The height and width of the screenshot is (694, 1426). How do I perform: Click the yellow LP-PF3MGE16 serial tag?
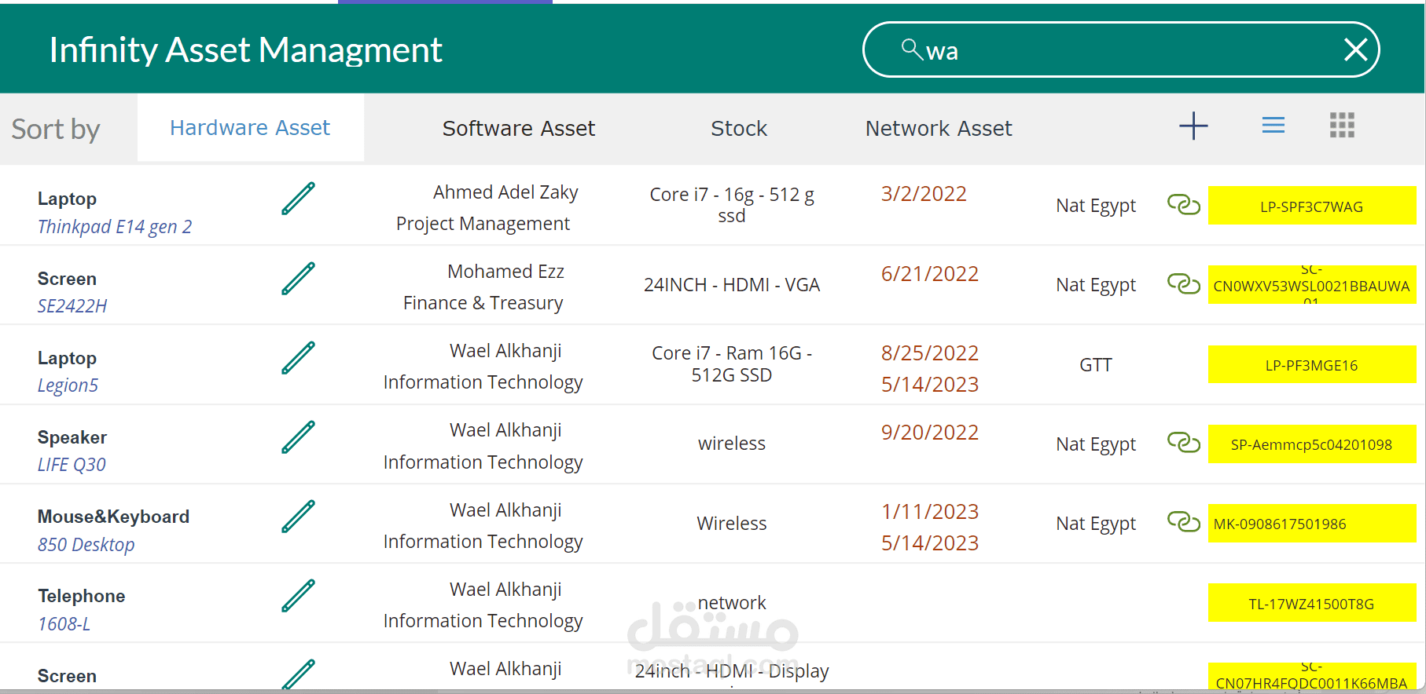click(x=1311, y=365)
